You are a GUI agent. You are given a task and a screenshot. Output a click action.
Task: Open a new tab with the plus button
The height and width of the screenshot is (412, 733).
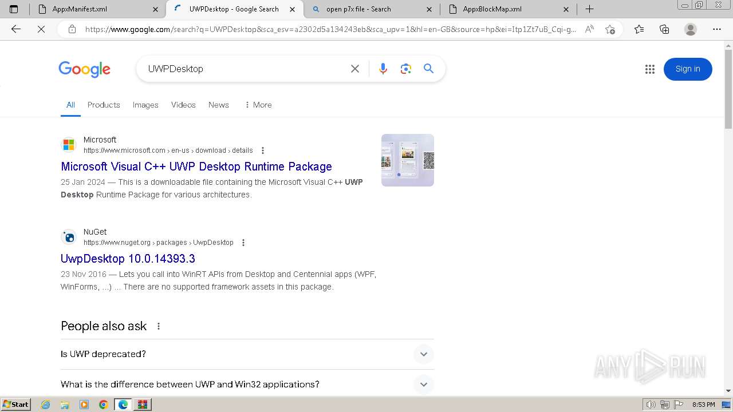click(589, 9)
